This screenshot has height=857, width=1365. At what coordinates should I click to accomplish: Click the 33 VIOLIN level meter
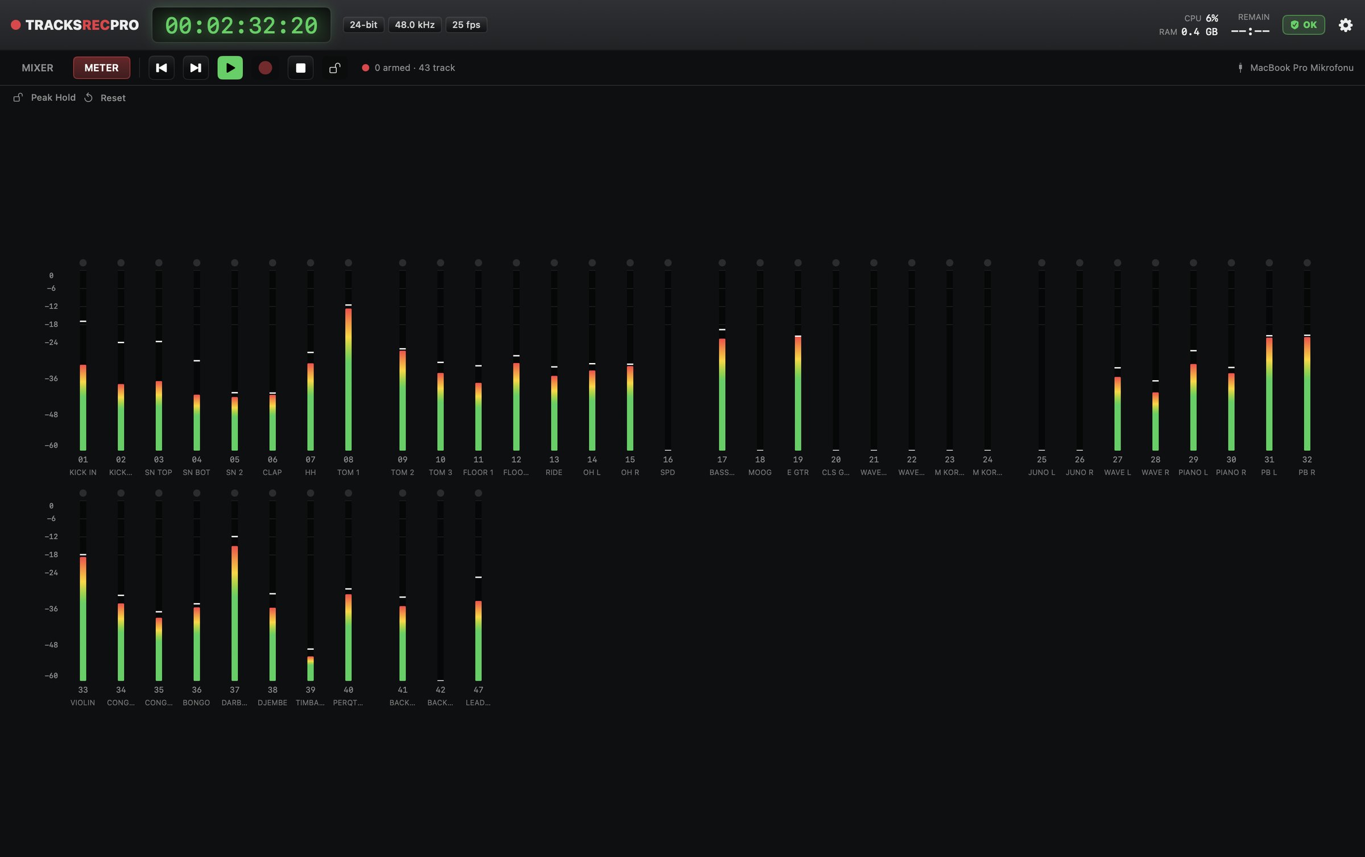pyautogui.click(x=83, y=591)
